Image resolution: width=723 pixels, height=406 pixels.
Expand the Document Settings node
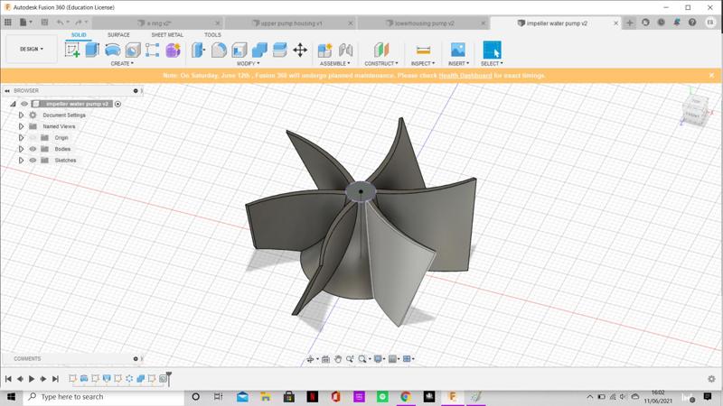21,115
